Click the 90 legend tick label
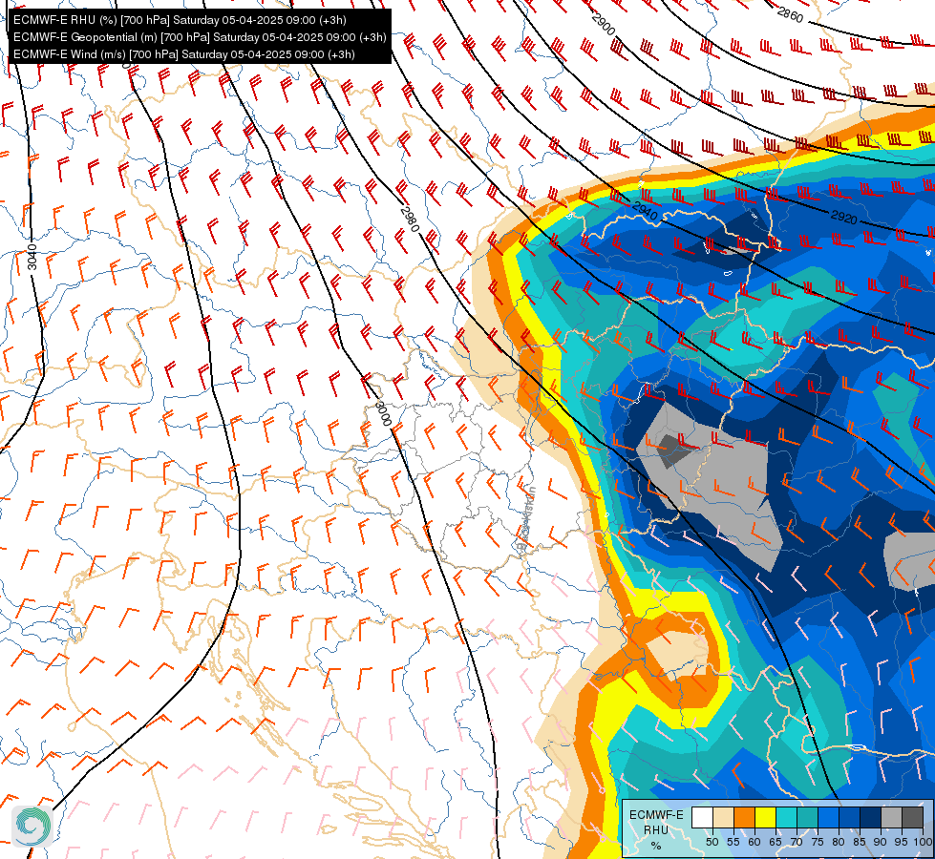935x859 pixels. (881, 842)
